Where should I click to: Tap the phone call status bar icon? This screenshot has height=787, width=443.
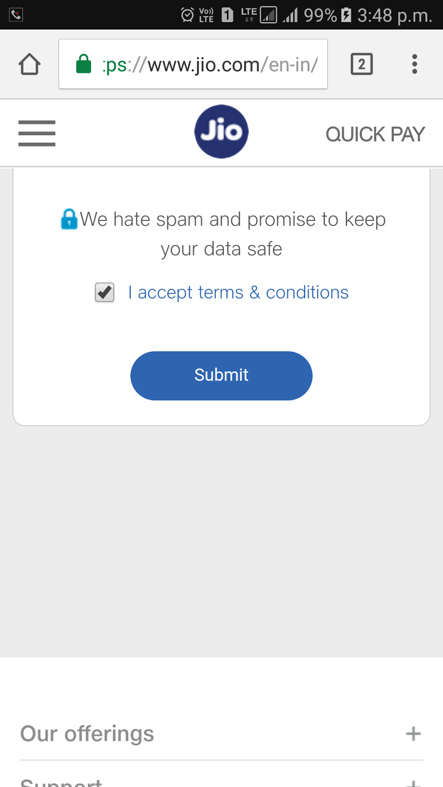(16, 15)
